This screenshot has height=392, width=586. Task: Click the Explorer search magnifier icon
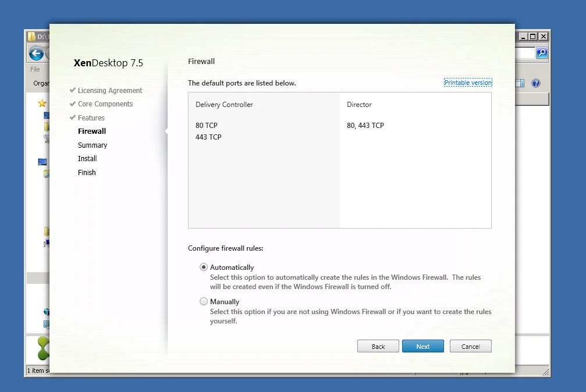pyautogui.click(x=542, y=53)
